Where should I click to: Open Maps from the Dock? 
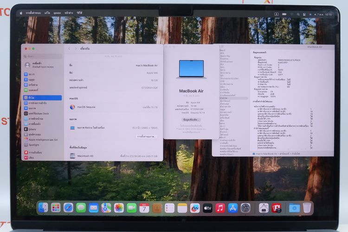[106, 208]
